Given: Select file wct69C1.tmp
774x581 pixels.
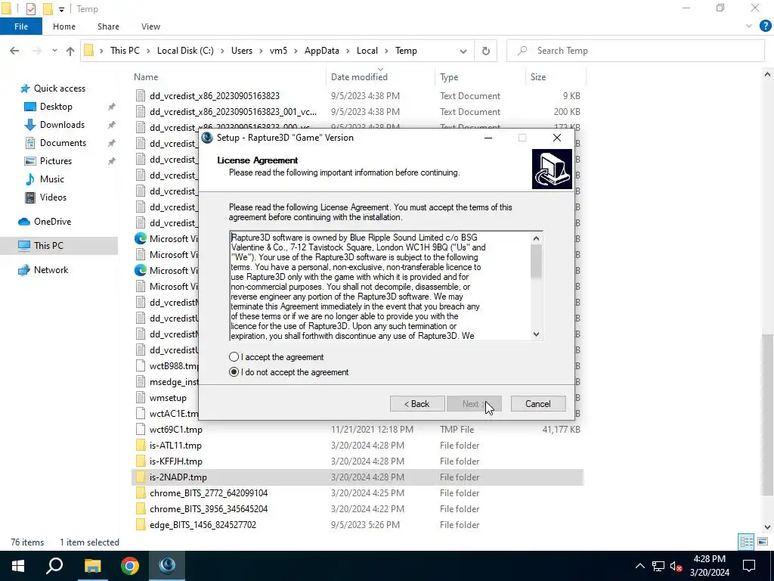Looking at the screenshot, I should point(175,430).
